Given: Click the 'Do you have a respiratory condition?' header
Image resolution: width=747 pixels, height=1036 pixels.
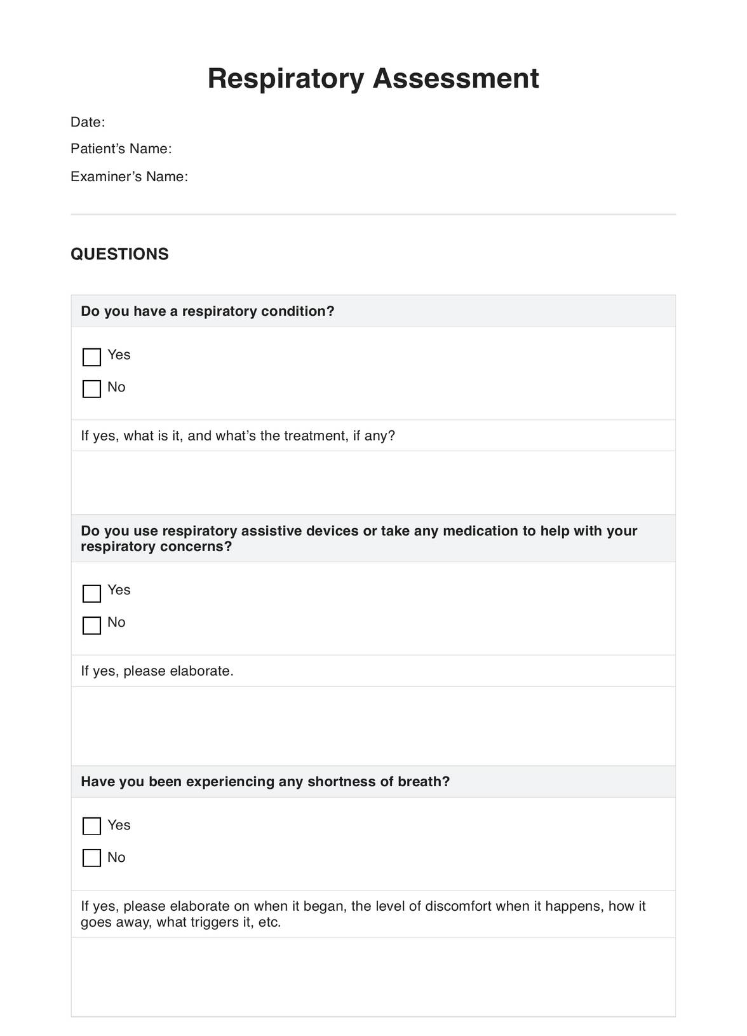Looking at the screenshot, I should 208,311.
